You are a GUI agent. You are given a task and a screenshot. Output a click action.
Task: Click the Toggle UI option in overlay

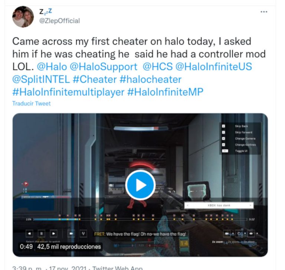241,151
